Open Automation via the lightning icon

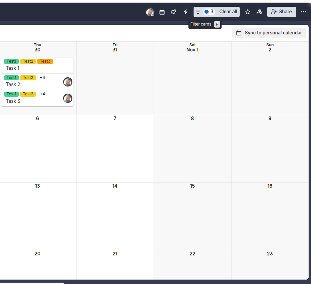pyautogui.click(x=185, y=12)
